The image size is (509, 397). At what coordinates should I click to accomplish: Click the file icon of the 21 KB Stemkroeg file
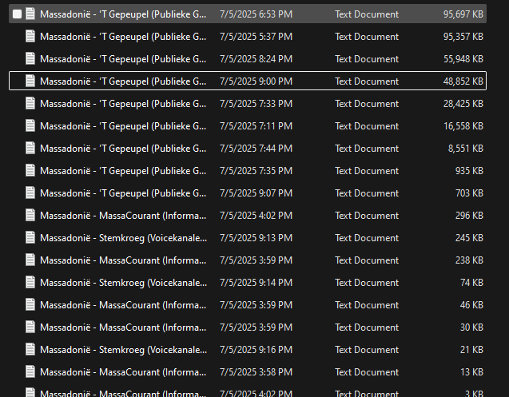(30, 350)
